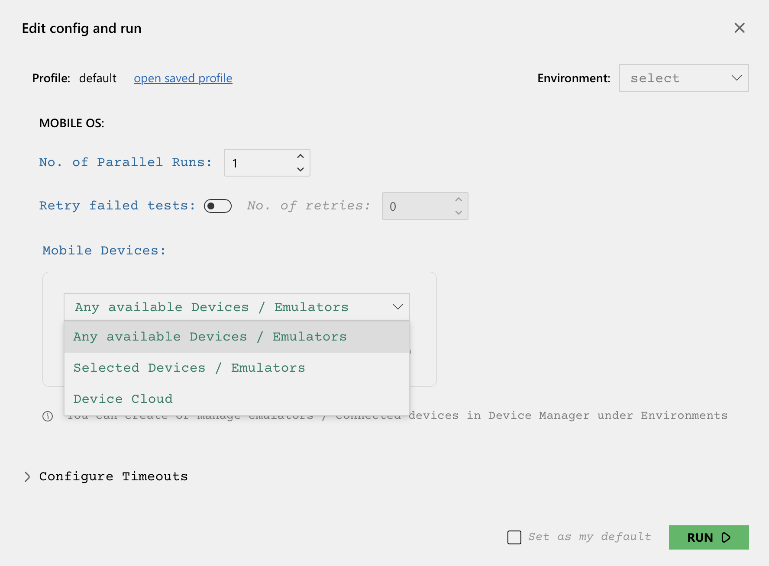The height and width of the screenshot is (566, 769).
Task: Enable the Retry failed tests toggle
Action: (217, 206)
